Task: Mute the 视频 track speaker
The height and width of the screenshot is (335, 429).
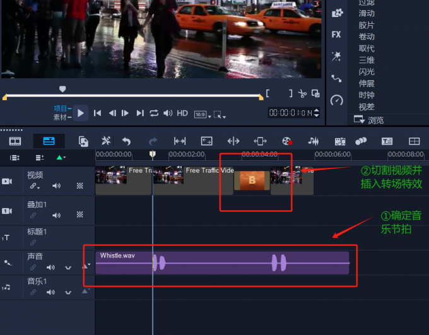Action: [x=56, y=186]
